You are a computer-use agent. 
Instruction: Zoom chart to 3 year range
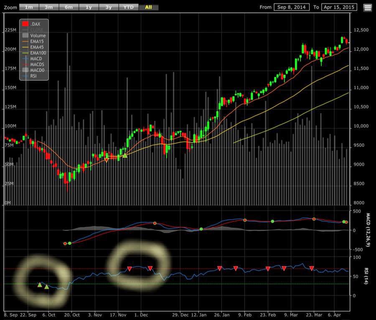pyautogui.click(x=109, y=7)
